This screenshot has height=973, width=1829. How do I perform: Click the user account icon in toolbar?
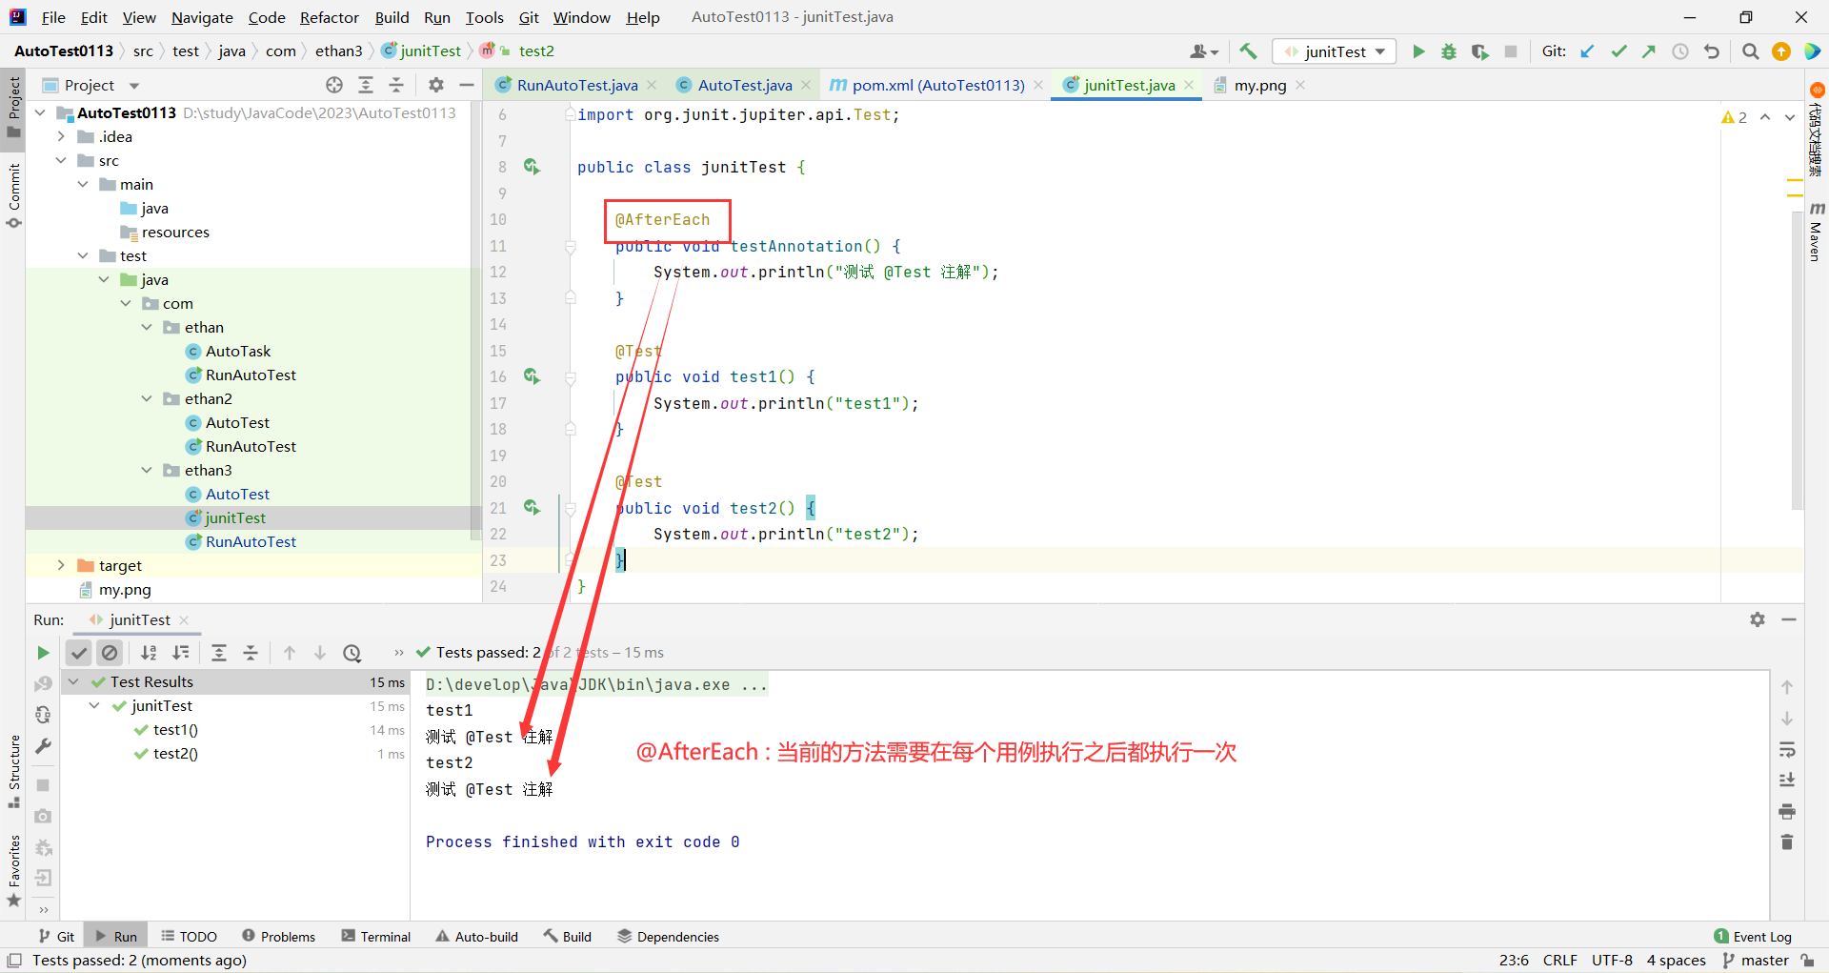(1203, 51)
